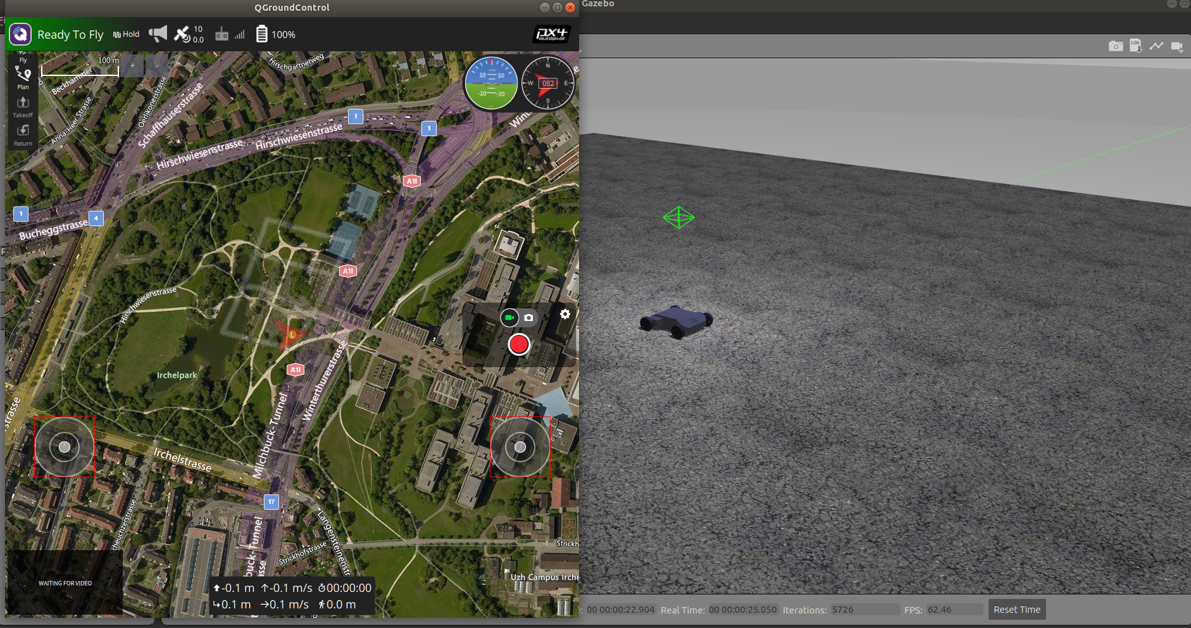Click the Reset Time button in Gazebo

[x=1017, y=610]
